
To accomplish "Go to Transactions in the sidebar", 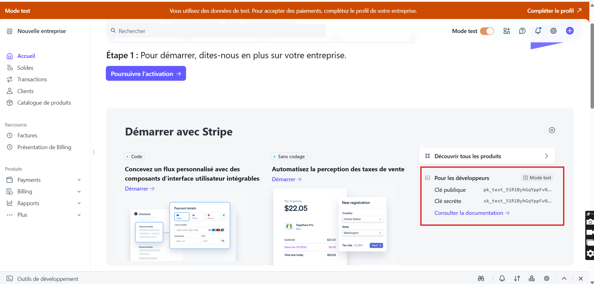I will [x=32, y=79].
